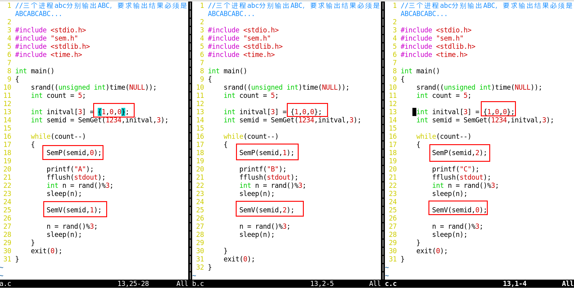Click exit(0); in b.c pane

click(239, 259)
